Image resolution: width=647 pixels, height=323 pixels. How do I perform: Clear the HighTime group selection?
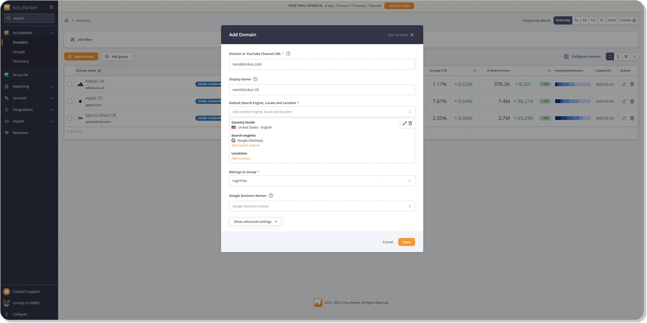coord(410,181)
